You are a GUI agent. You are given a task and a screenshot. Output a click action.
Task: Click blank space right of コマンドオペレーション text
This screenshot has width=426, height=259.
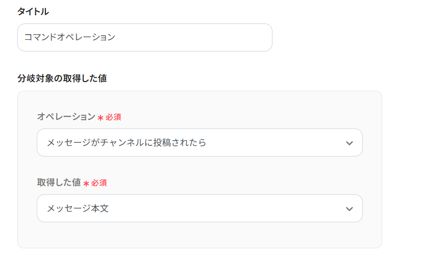pyautogui.click(x=204, y=37)
